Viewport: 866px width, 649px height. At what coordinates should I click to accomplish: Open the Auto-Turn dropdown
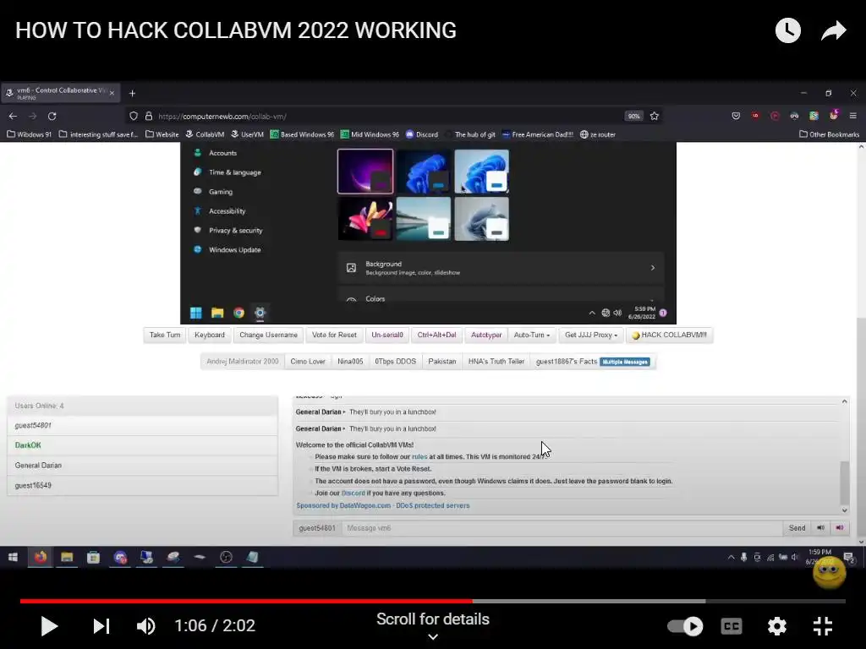tap(531, 335)
